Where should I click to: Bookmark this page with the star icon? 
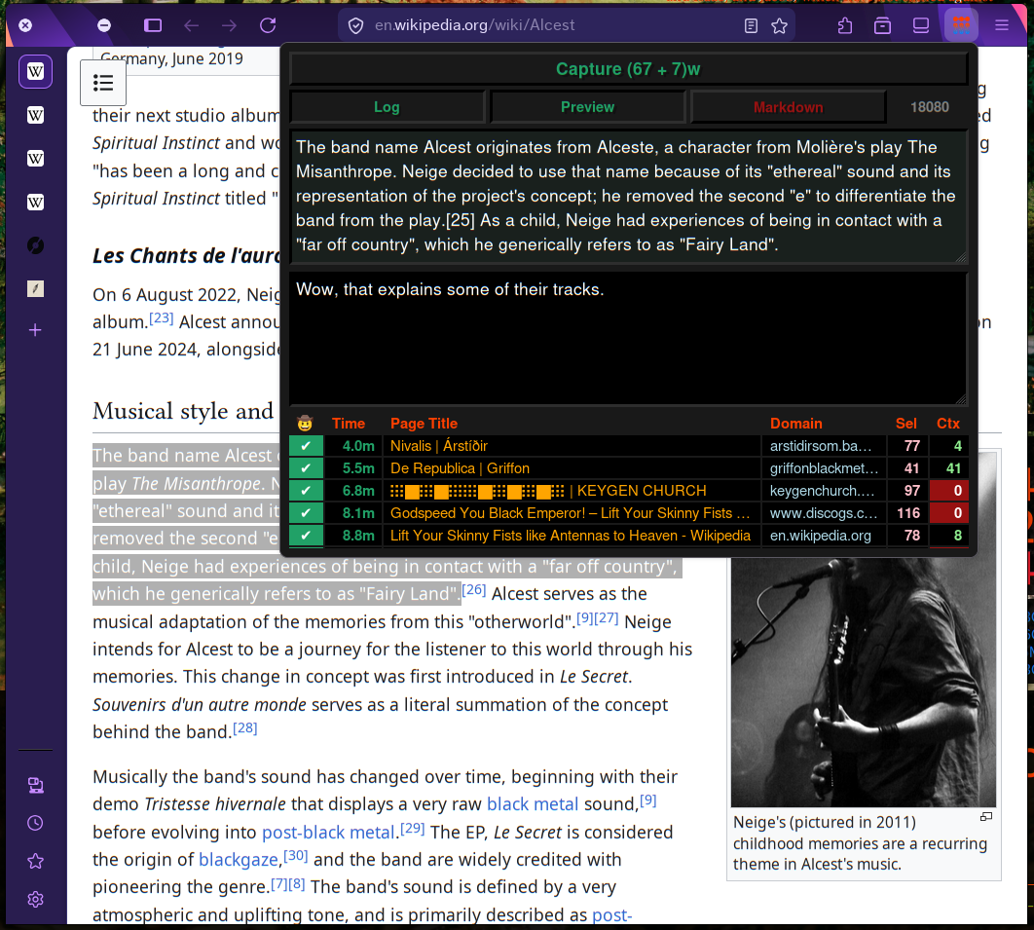pos(780,26)
